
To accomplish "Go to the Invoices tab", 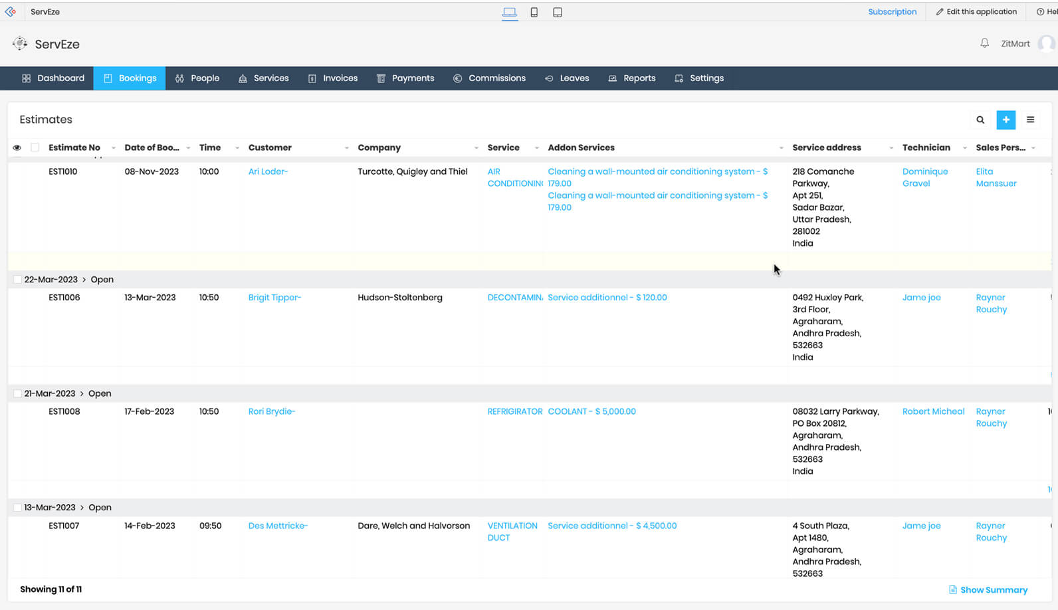I will (x=333, y=78).
